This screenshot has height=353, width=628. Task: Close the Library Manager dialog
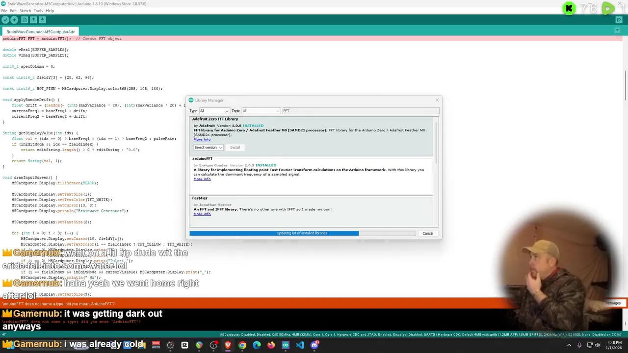click(x=437, y=100)
